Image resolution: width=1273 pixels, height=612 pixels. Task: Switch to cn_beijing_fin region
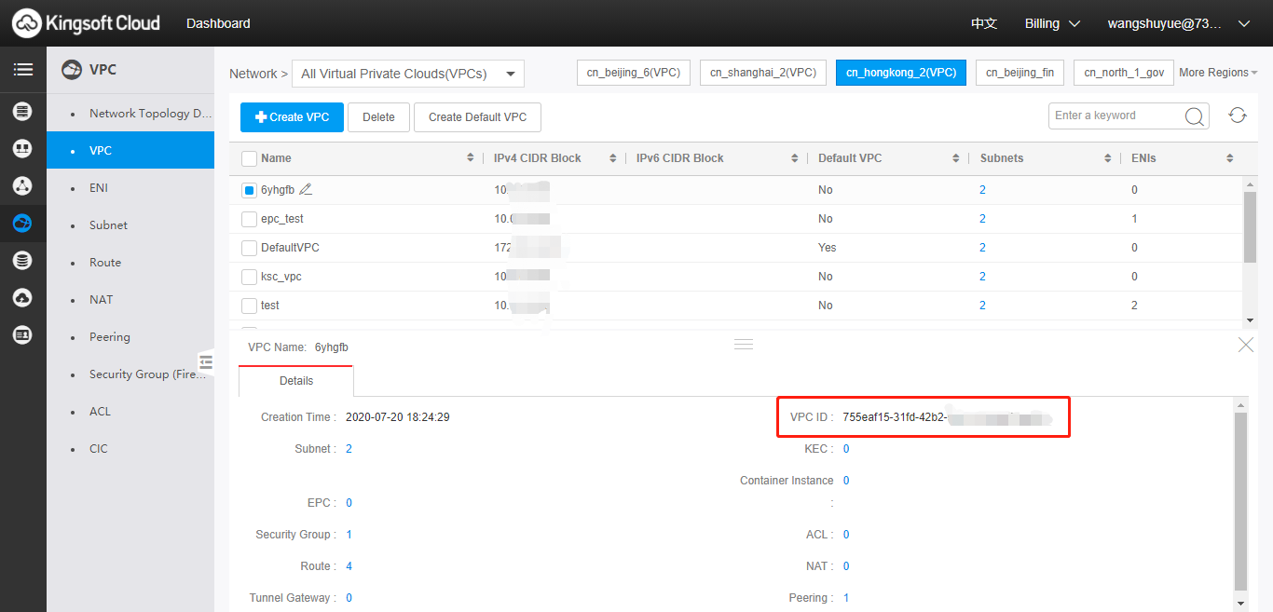[1020, 73]
